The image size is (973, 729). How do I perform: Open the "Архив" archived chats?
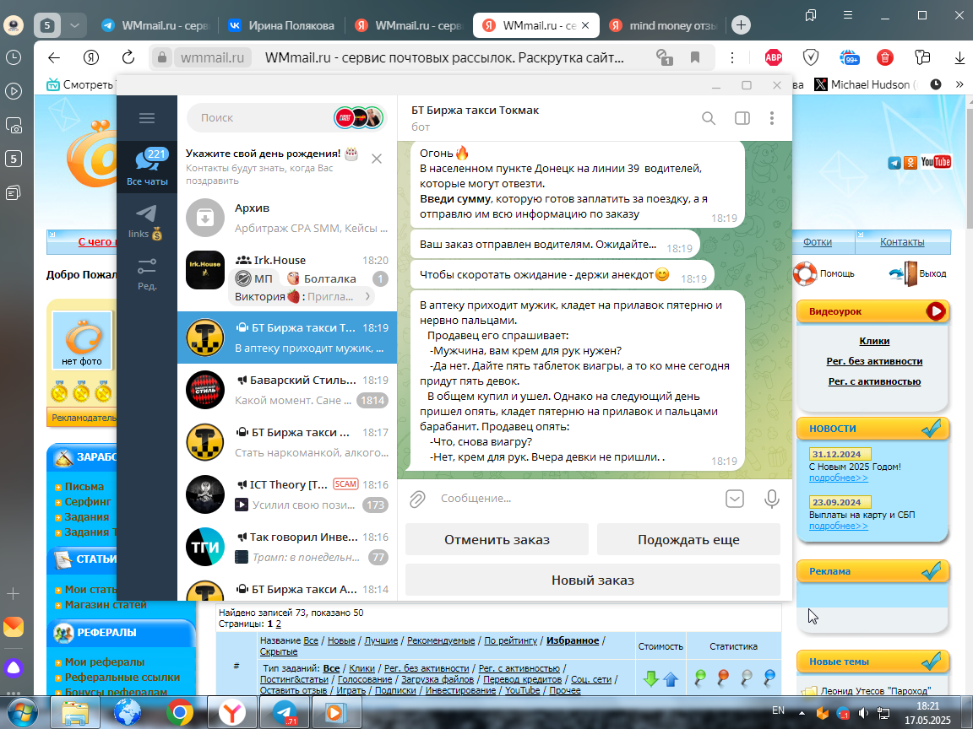click(287, 218)
